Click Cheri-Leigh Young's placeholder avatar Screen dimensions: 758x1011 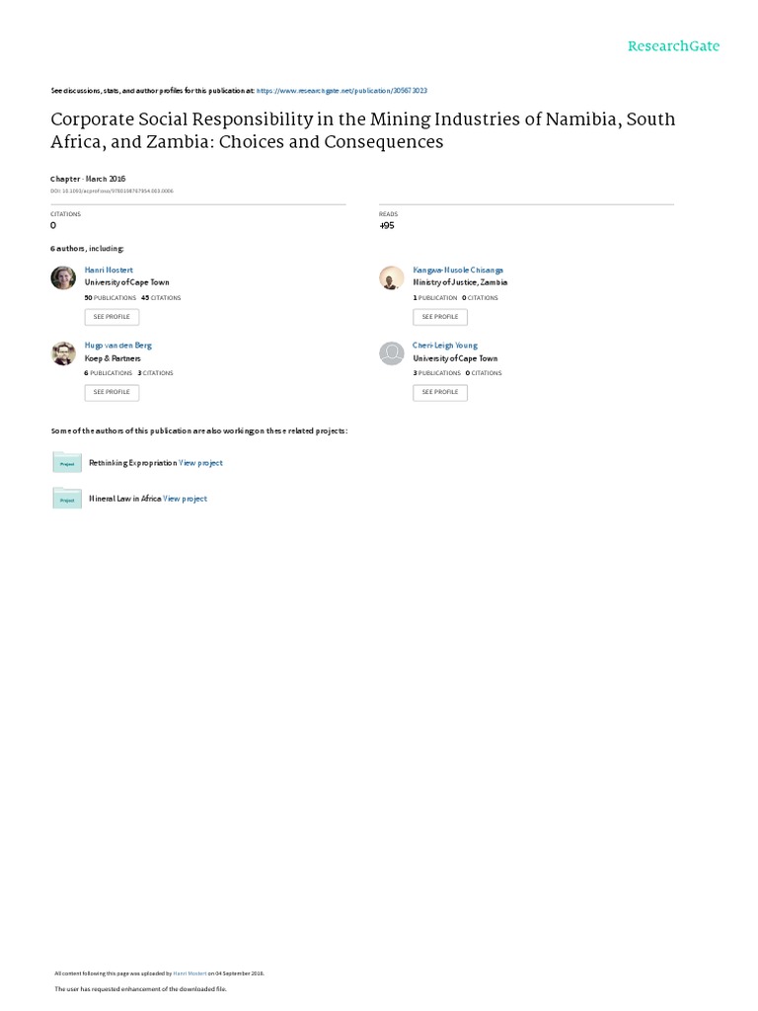pos(392,352)
